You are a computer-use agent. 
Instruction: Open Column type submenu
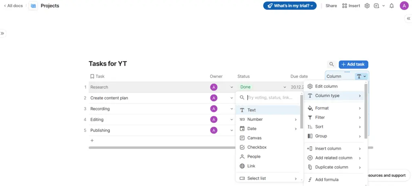tap(334, 96)
